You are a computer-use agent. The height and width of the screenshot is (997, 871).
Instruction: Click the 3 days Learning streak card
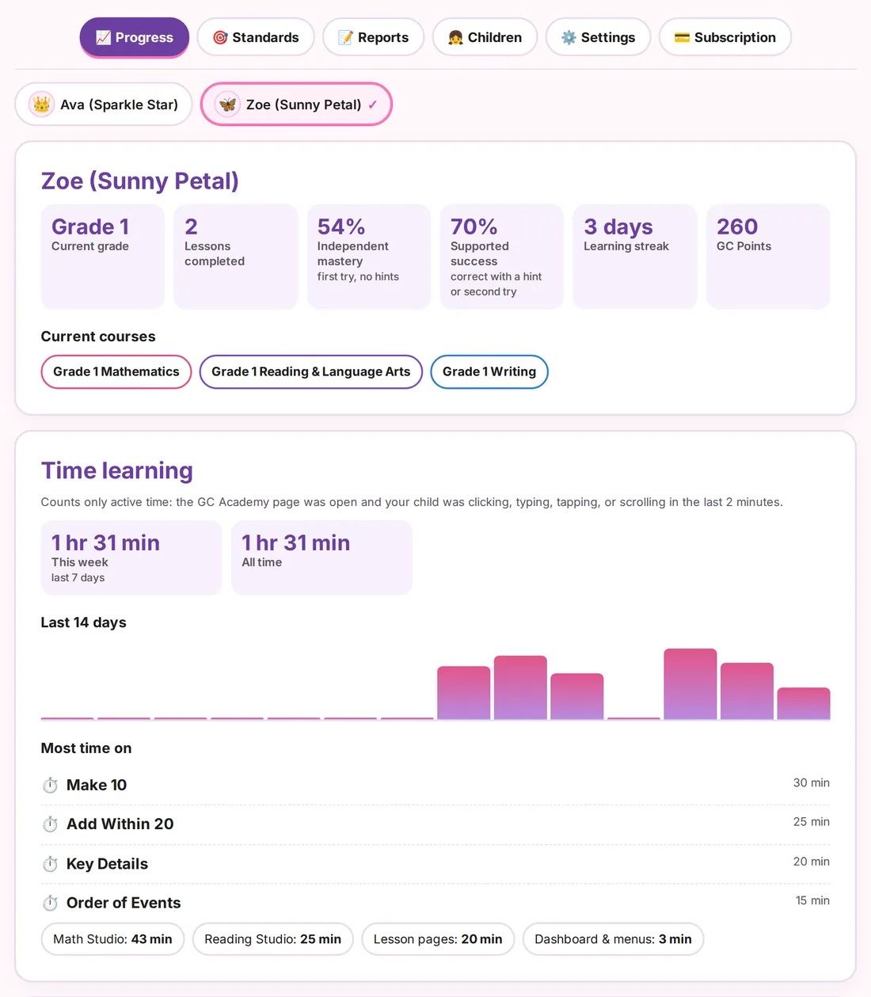point(635,257)
